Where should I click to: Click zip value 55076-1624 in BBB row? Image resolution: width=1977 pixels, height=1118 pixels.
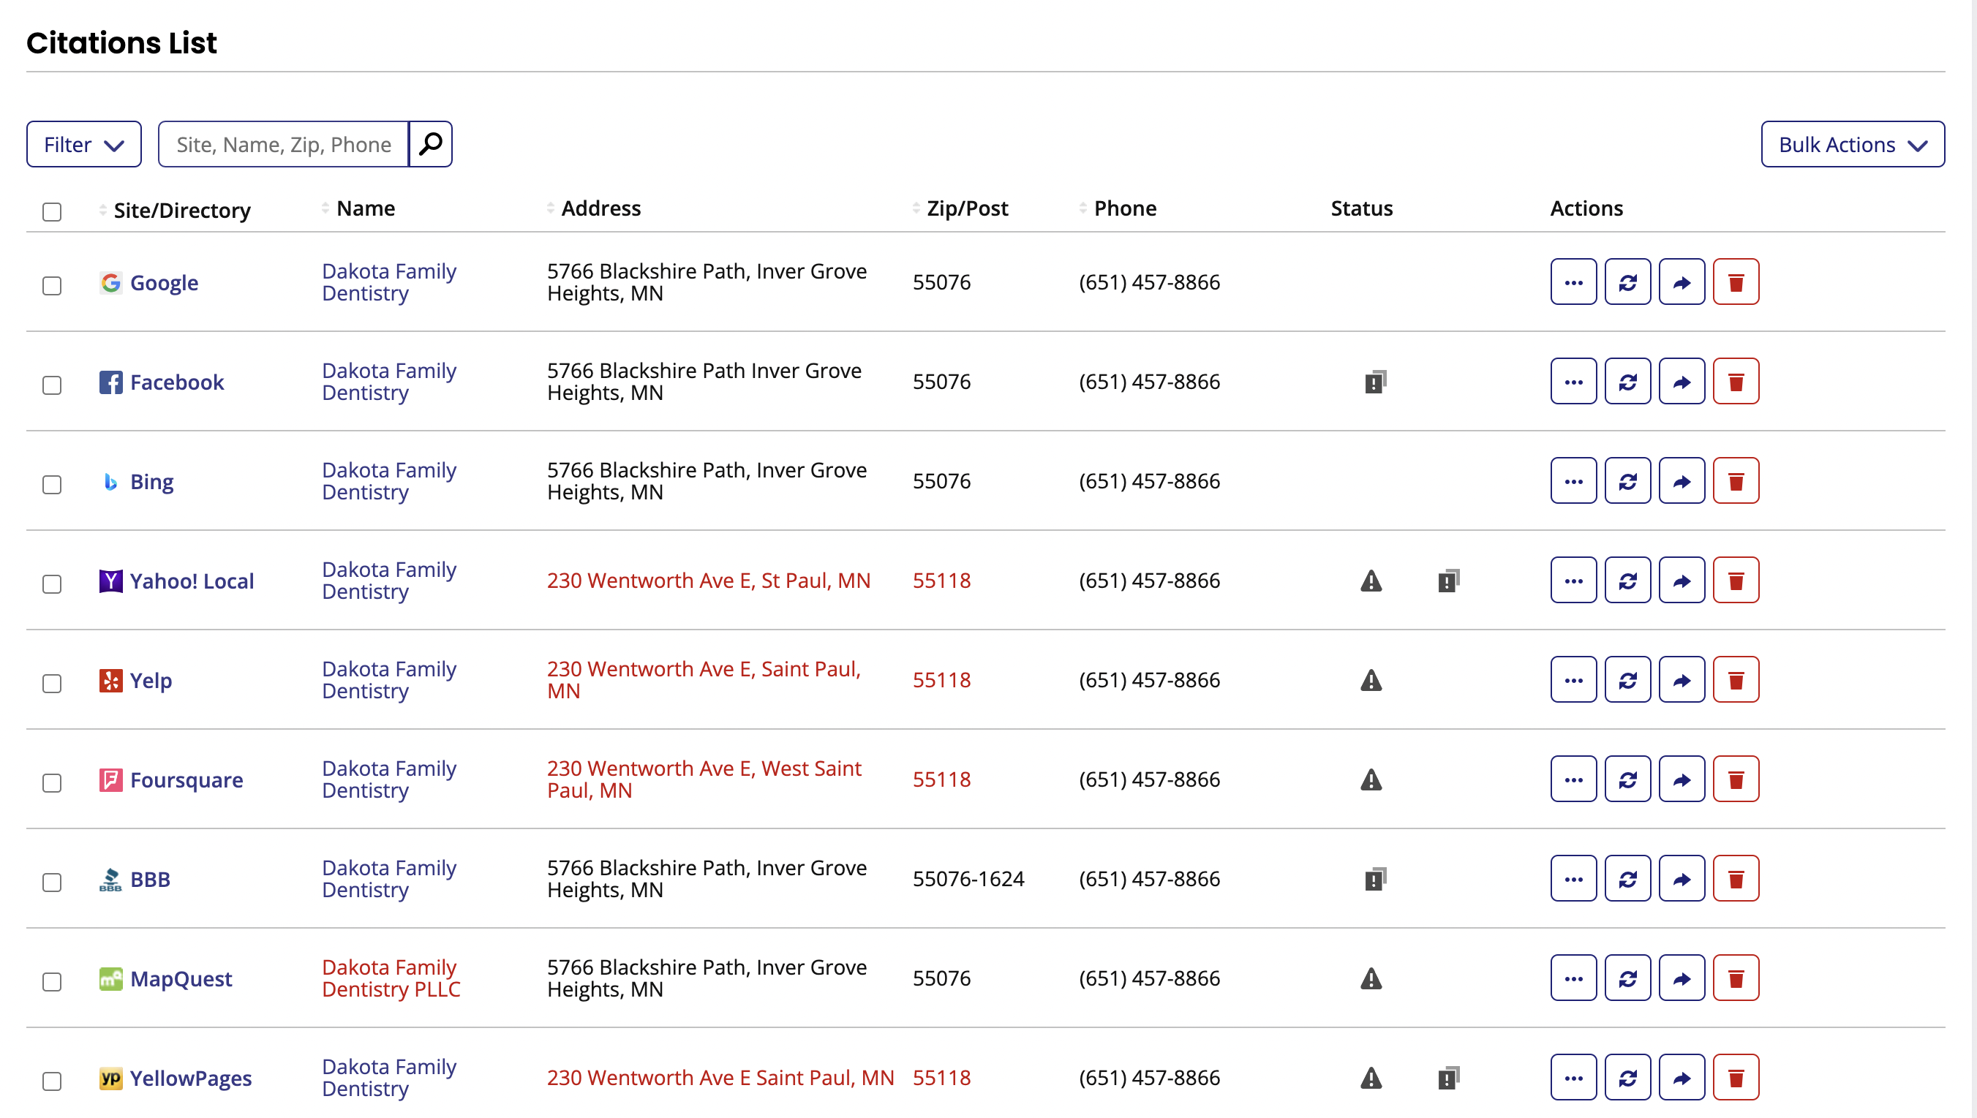click(x=968, y=878)
